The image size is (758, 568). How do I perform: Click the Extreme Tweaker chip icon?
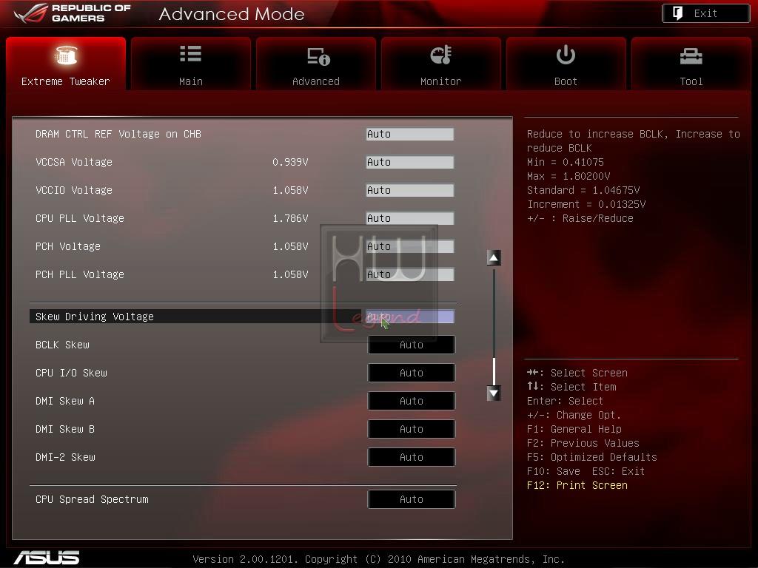66,55
